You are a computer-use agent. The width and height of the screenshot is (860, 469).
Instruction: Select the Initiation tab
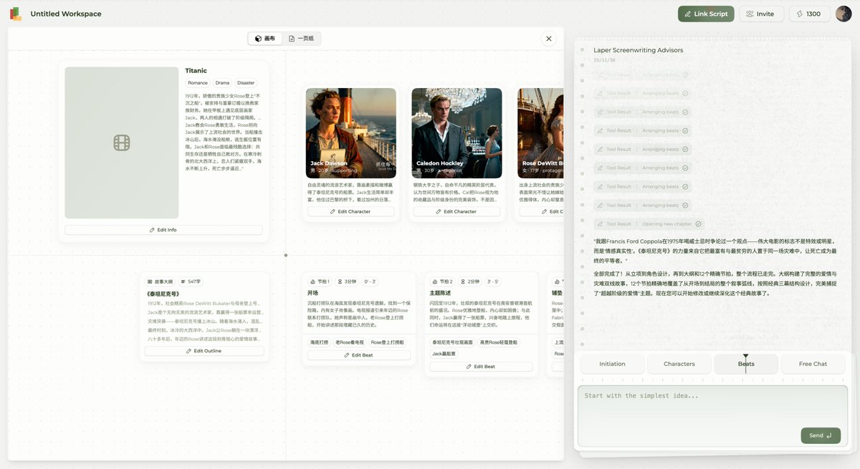point(611,363)
